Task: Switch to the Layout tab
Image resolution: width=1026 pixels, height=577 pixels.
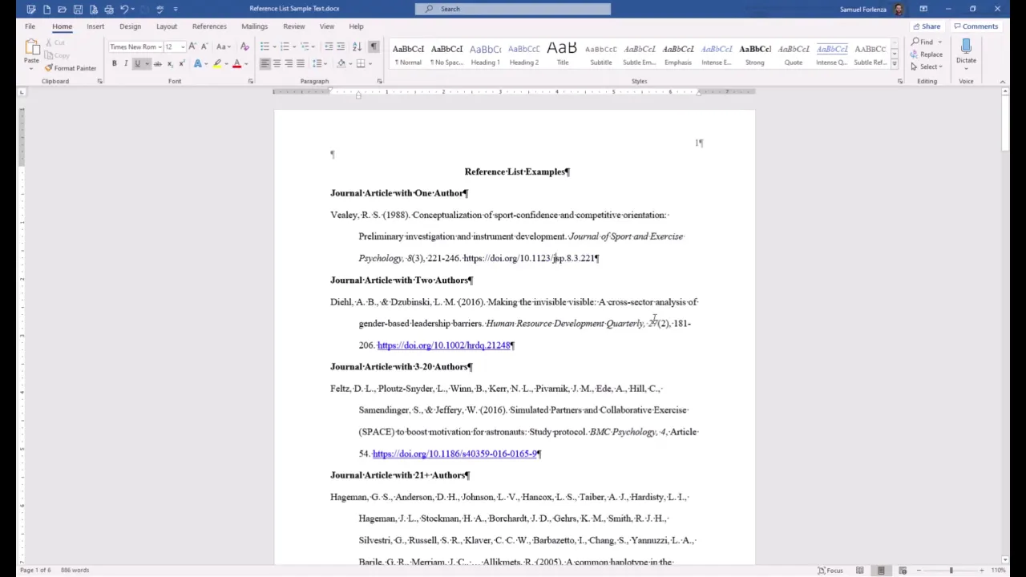Action: click(x=167, y=26)
